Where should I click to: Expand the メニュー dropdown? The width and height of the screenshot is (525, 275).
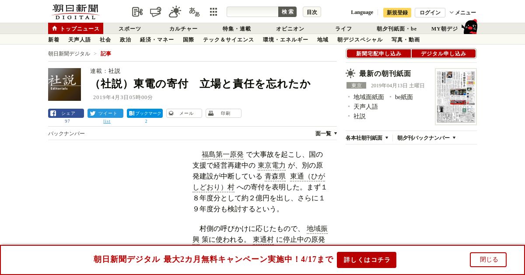point(463,12)
